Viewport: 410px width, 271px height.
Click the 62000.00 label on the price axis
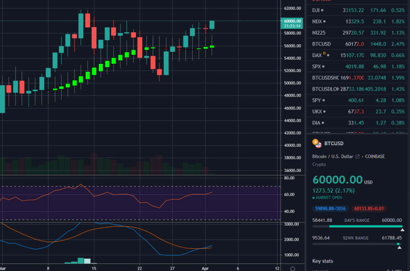click(292, 8)
